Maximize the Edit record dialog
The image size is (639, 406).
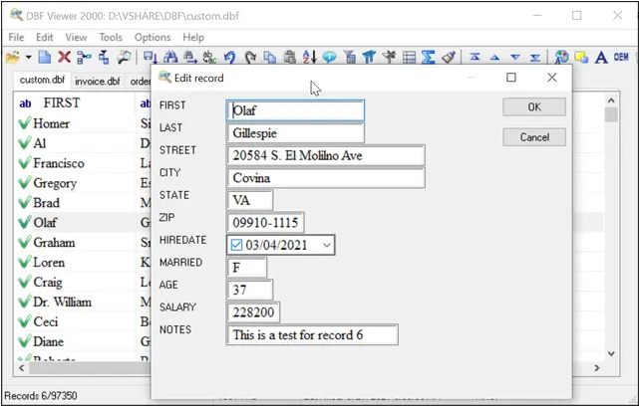tap(511, 78)
